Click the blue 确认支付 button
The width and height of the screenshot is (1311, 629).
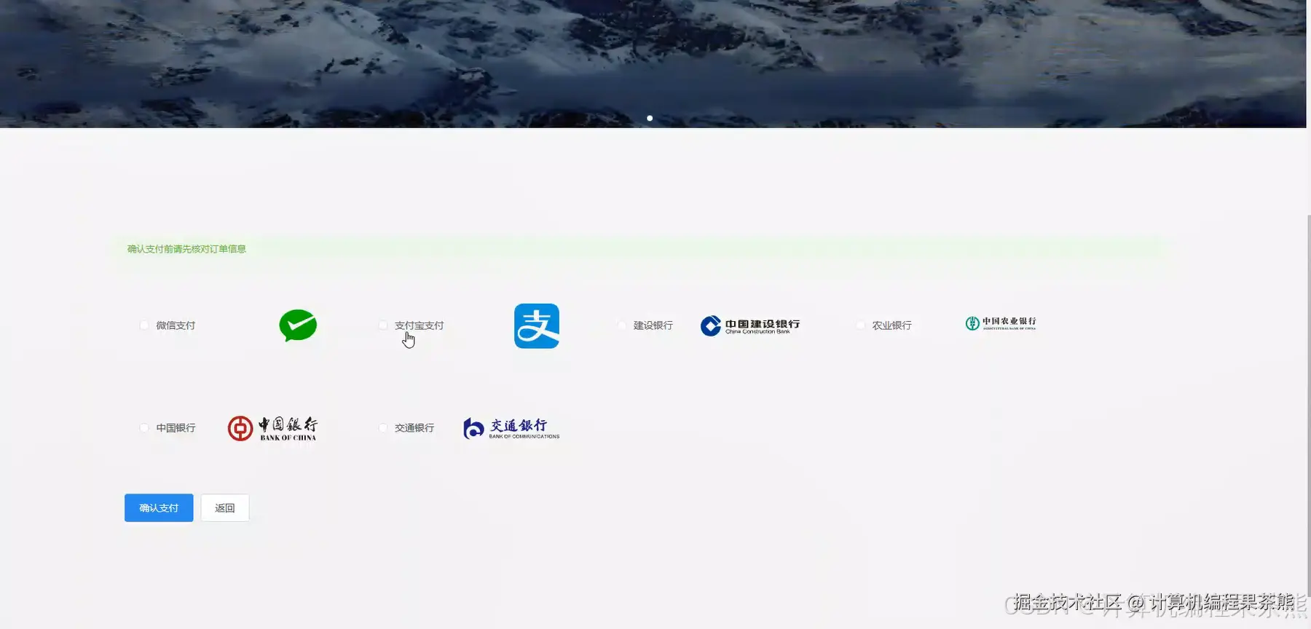point(159,508)
